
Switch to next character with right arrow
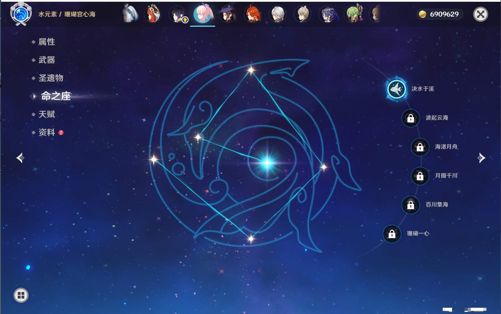coord(481,158)
